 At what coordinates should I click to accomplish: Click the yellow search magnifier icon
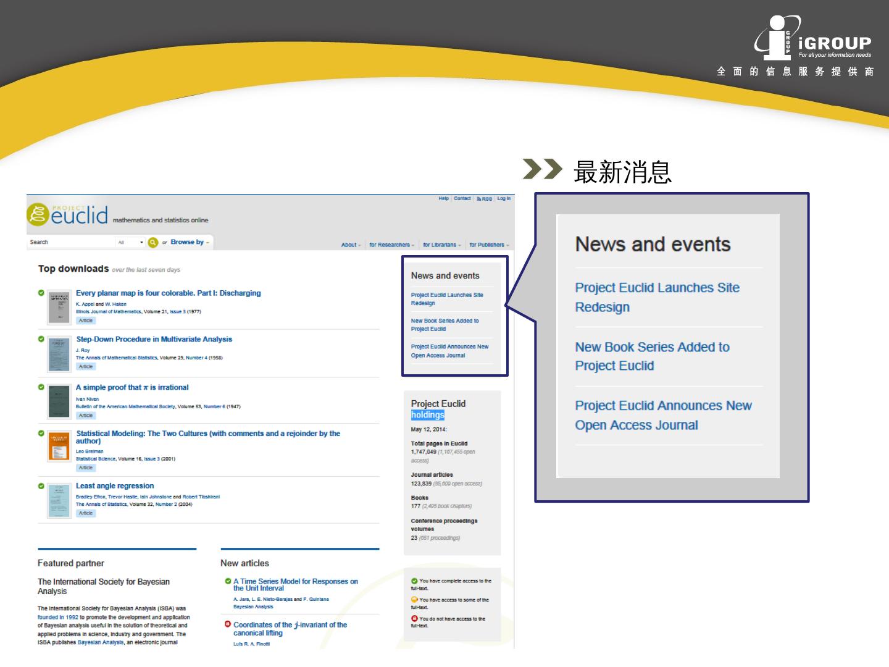[x=153, y=242]
